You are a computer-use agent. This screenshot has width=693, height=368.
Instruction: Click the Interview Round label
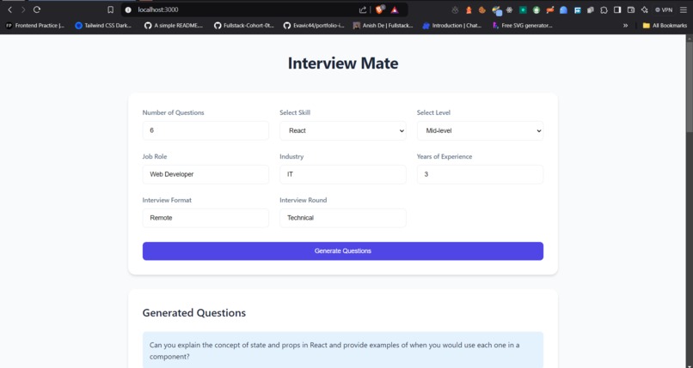pyautogui.click(x=304, y=200)
